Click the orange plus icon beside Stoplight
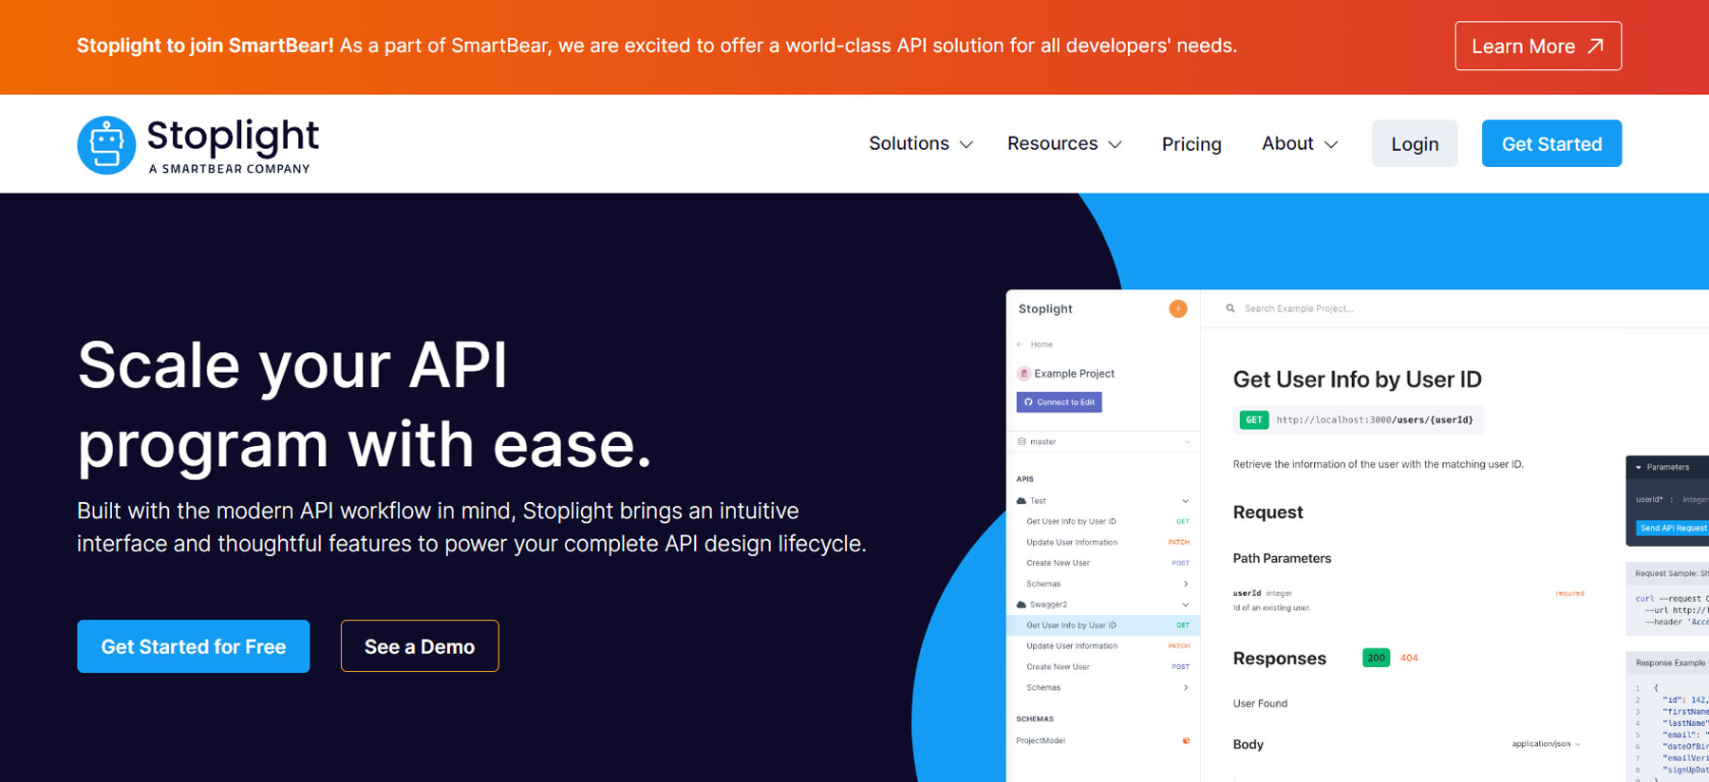 [x=1177, y=308]
